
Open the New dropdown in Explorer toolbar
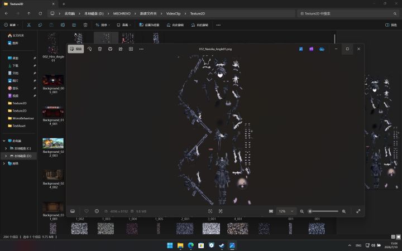click(11, 25)
